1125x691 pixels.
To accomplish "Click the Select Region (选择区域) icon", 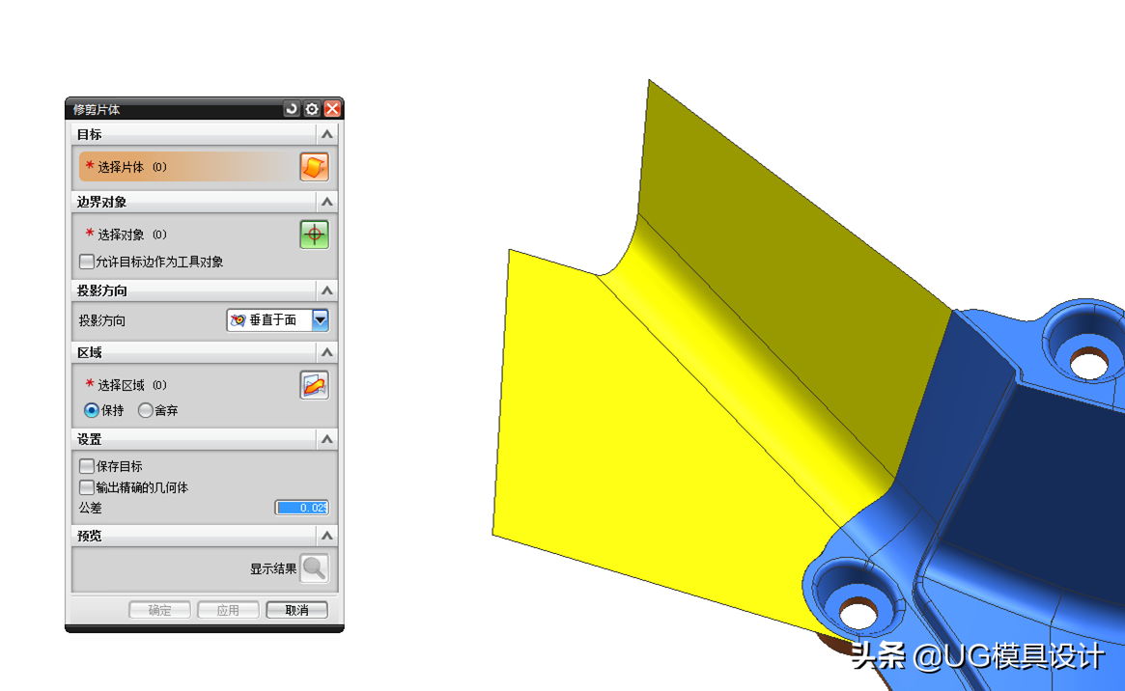I will [314, 385].
